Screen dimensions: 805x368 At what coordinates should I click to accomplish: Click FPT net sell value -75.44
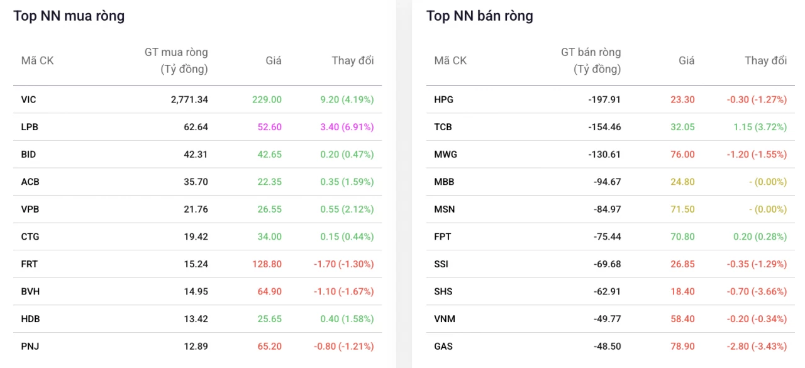607,237
